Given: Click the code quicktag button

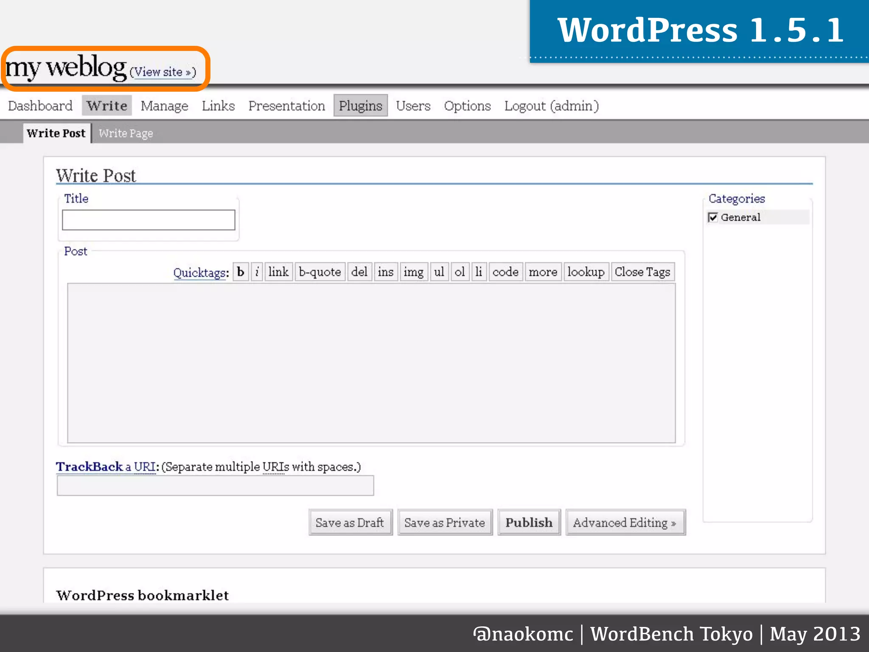Looking at the screenshot, I should 505,272.
